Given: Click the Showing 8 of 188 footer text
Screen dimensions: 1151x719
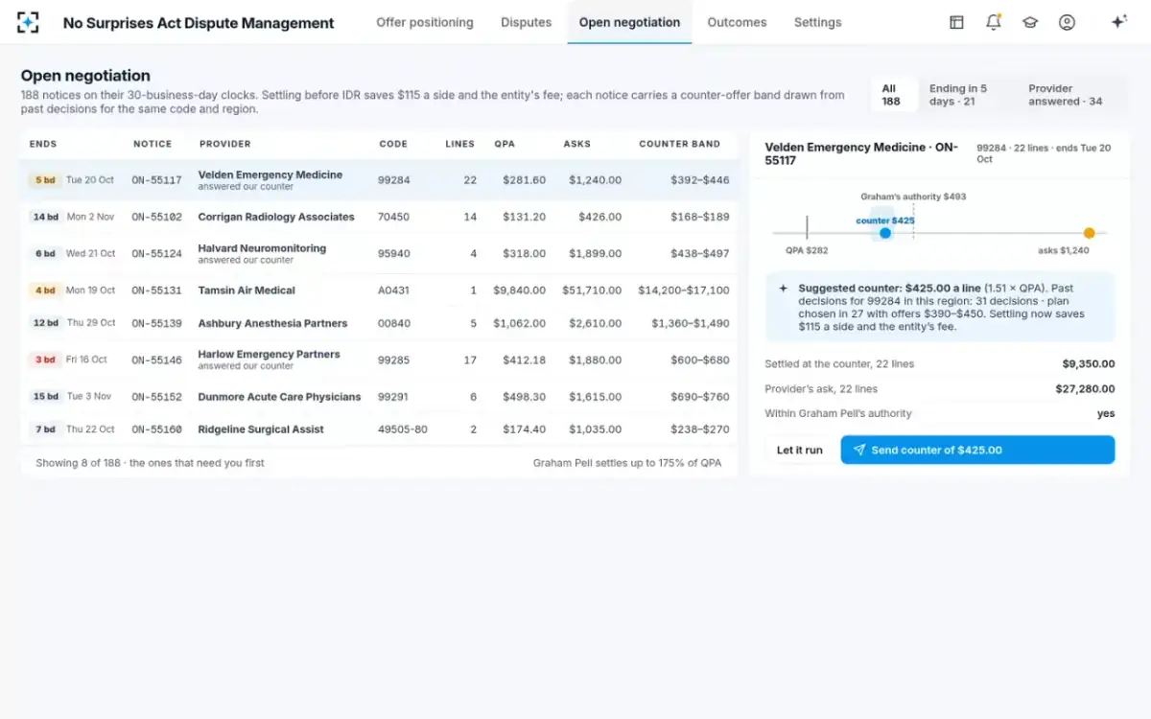Looking at the screenshot, I should [150, 463].
